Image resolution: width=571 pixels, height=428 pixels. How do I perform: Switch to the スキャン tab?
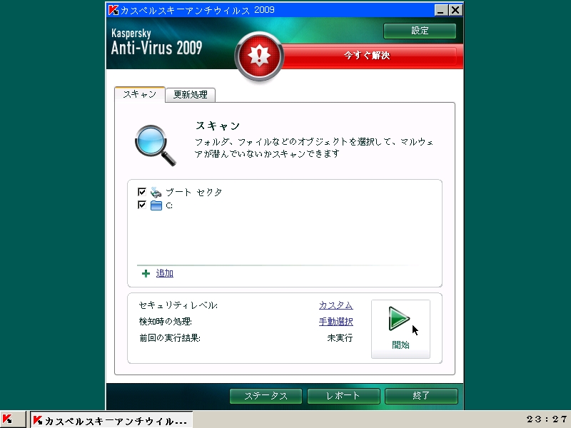point(139,94)
